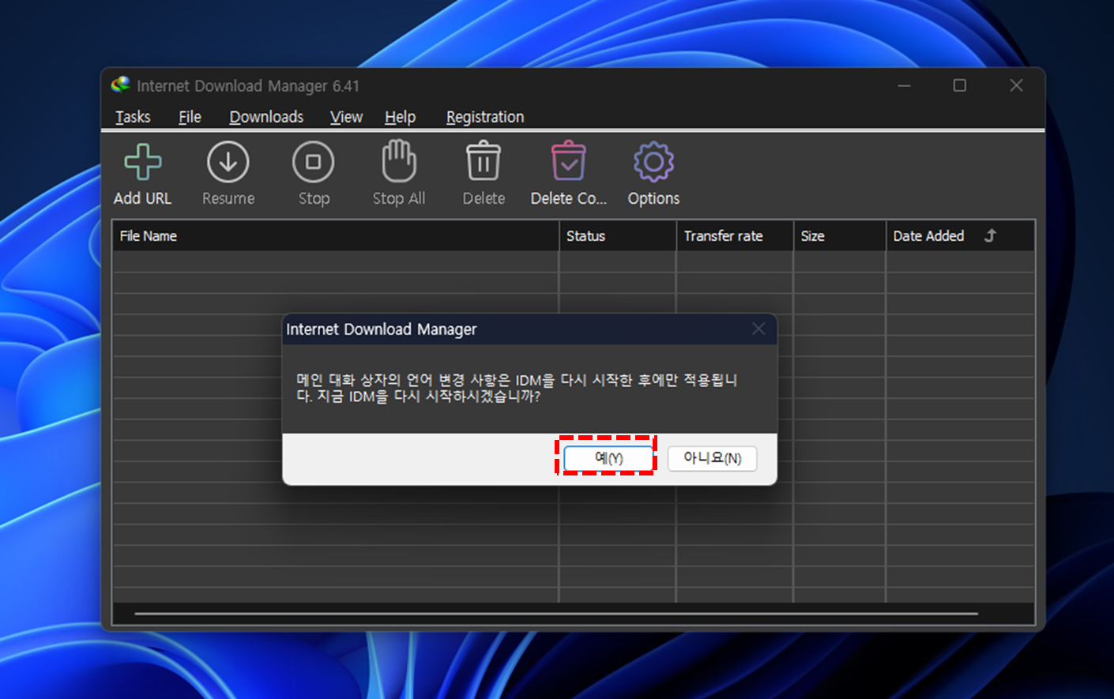Decline restart with 아니요(N) button
This screenshot has width=1114, height=699.
[x=712, y=458]
